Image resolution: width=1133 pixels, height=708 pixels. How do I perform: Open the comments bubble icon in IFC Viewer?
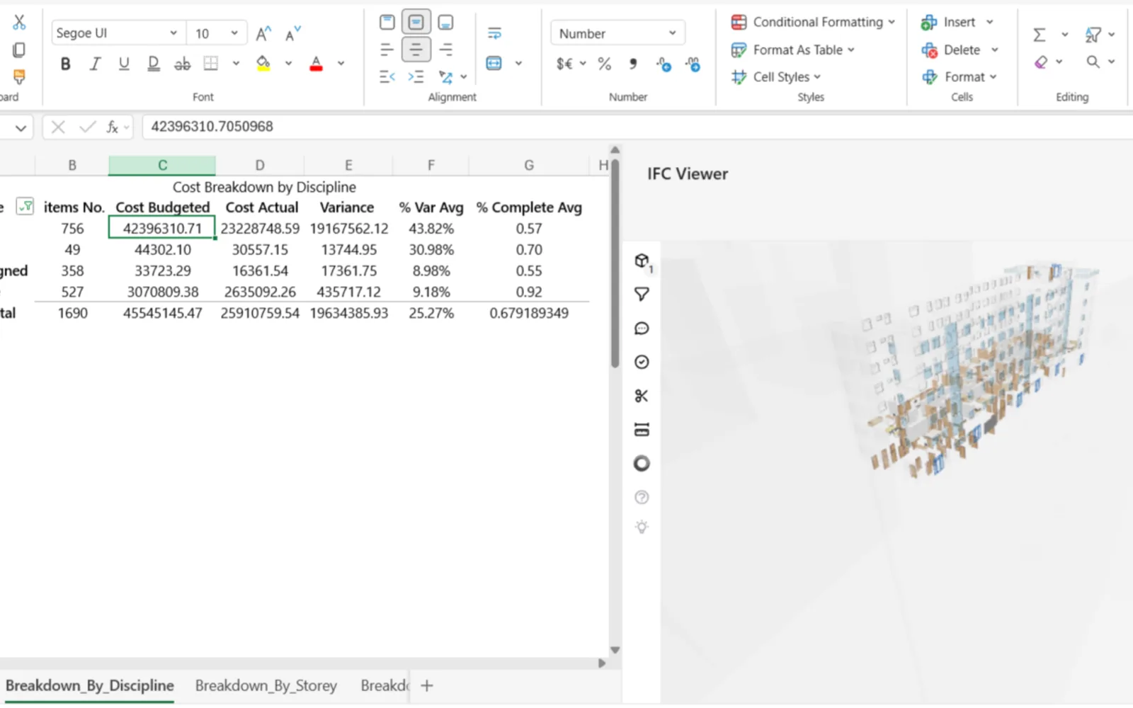[x=642, y=328]
